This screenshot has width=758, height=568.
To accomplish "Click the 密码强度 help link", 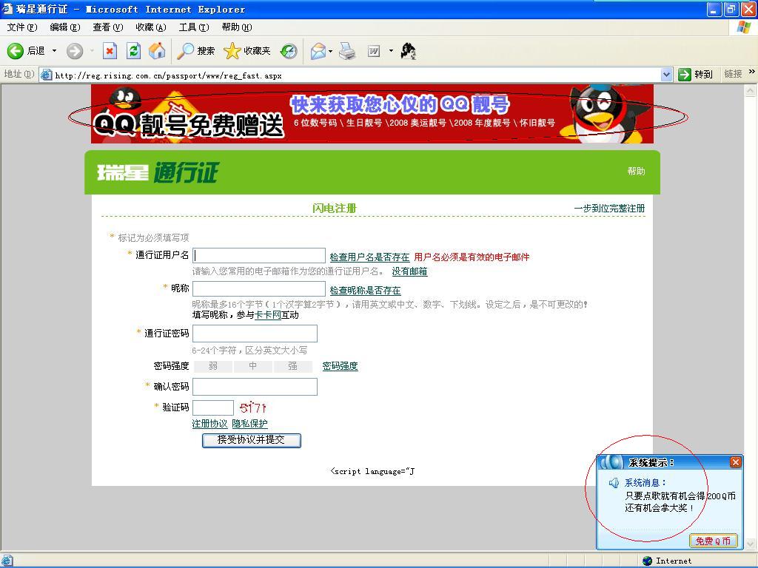I will (340, 366).
